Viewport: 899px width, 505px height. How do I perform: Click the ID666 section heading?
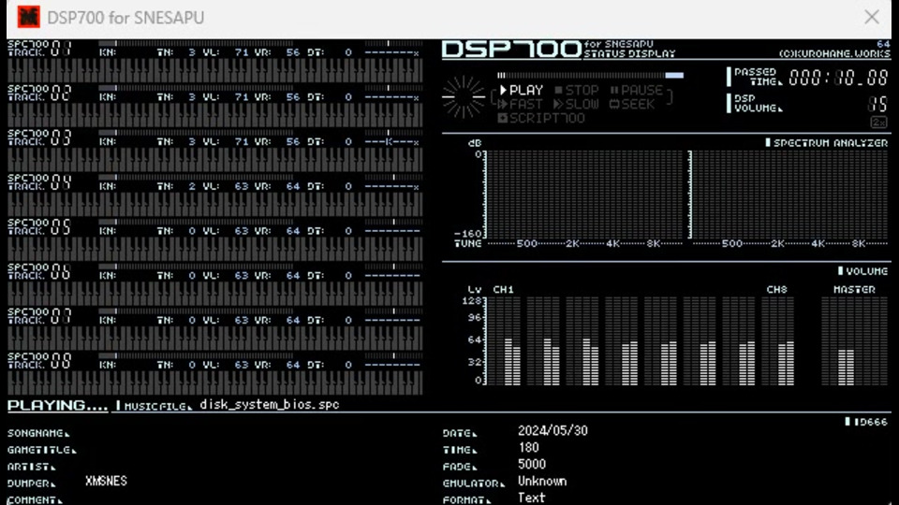[866, 422]
